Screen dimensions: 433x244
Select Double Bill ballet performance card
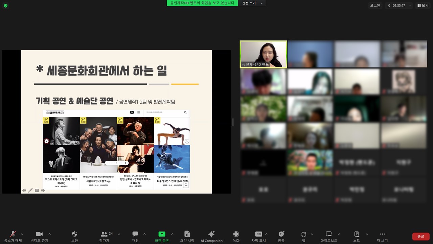tap(172, 153)
